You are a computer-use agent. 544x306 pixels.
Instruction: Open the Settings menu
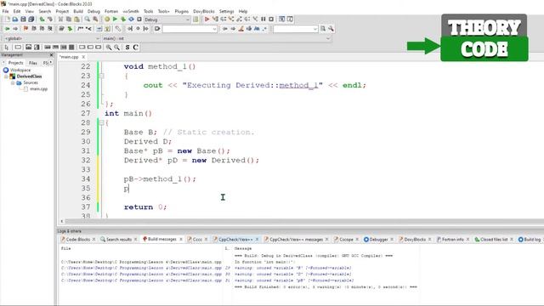227,11
